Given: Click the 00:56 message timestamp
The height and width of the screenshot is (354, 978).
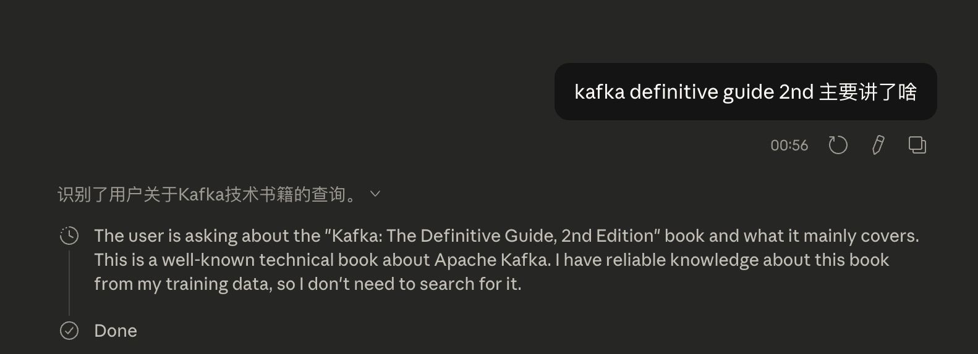Looking at the screenshot, I should (x=789, y=146).
